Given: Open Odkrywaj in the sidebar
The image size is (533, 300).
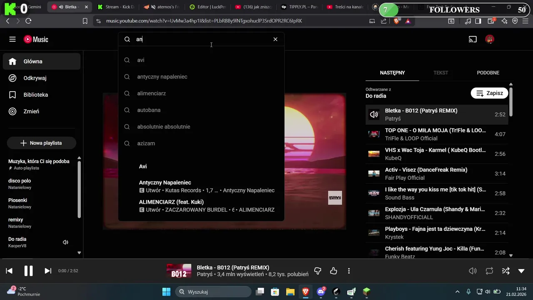Looking at the screenshot, I should [x=42, y=78].
